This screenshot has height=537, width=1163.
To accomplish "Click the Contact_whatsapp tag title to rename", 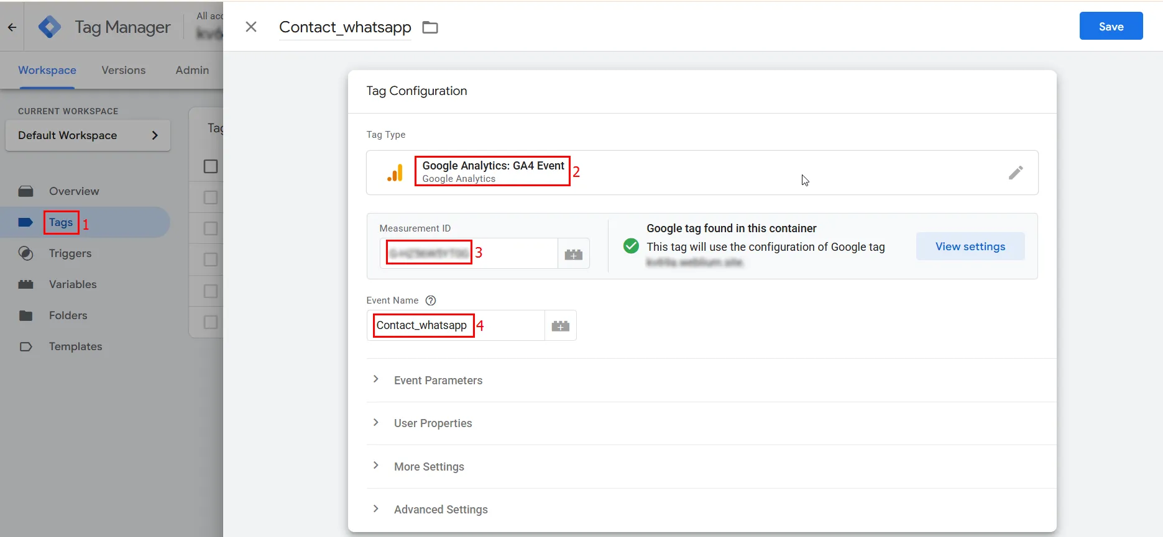I will coord(345,27).
